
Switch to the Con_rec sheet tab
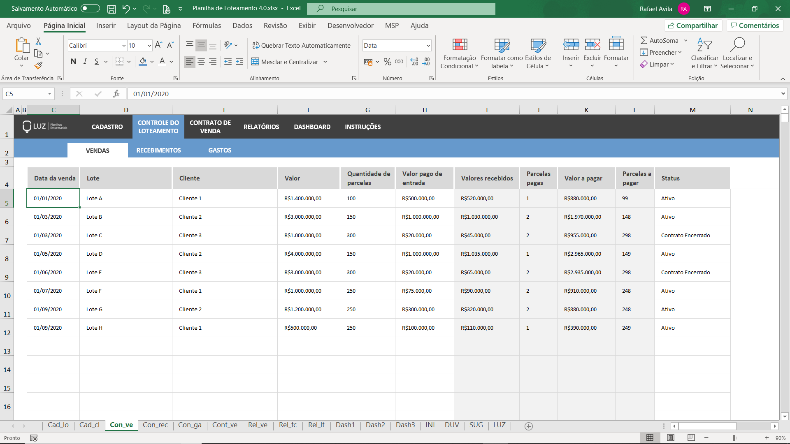click(x=155, y=425)
